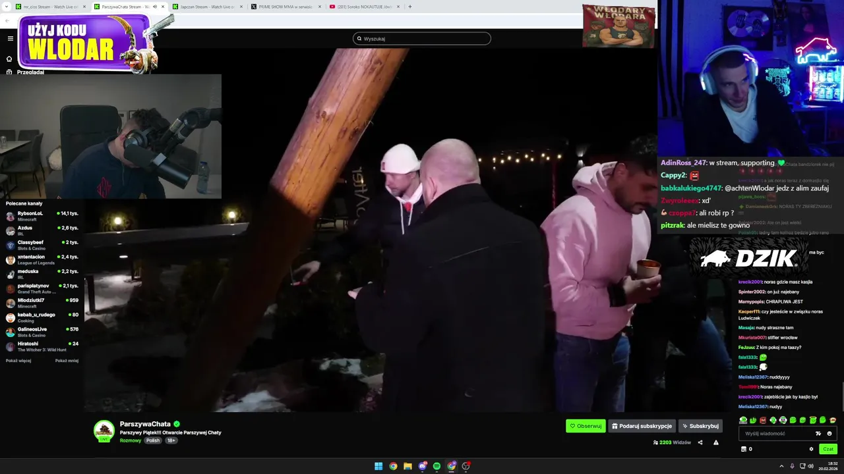
Task: Open xntentacion recommended channel
Action: [x=42, y=259]
